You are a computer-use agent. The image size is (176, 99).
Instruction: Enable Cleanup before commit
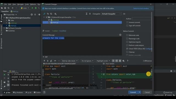pyautogui.click(x=127, y=52)
